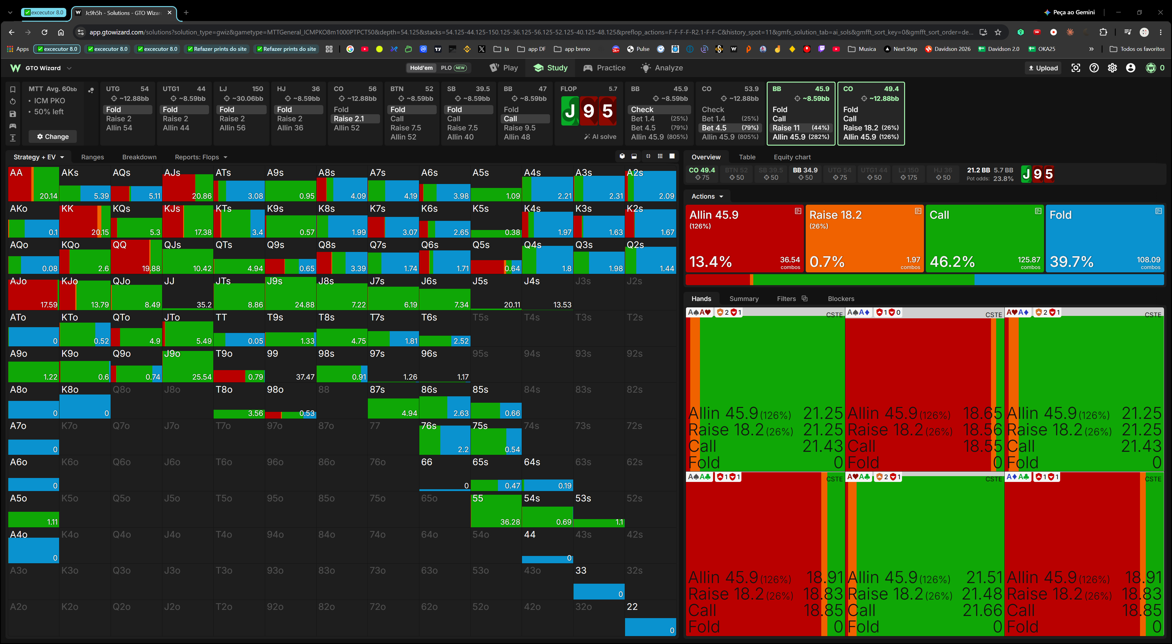This screenshot has width=1172, height=644.
Task: Toggle detail icon on Raise 18.2 card
Action: (918, 211)
